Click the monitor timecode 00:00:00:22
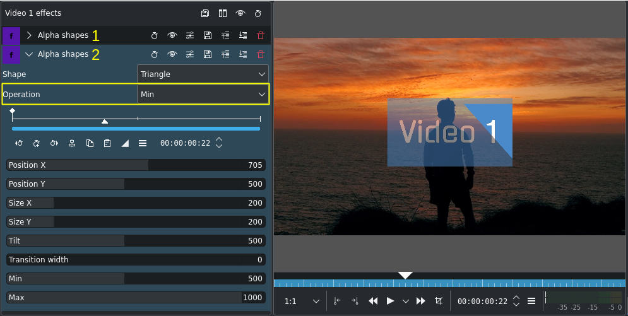628x316 pixels. coord(482,301)
